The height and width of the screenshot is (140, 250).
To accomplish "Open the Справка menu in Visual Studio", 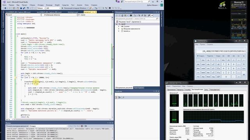I will point(94,5).
